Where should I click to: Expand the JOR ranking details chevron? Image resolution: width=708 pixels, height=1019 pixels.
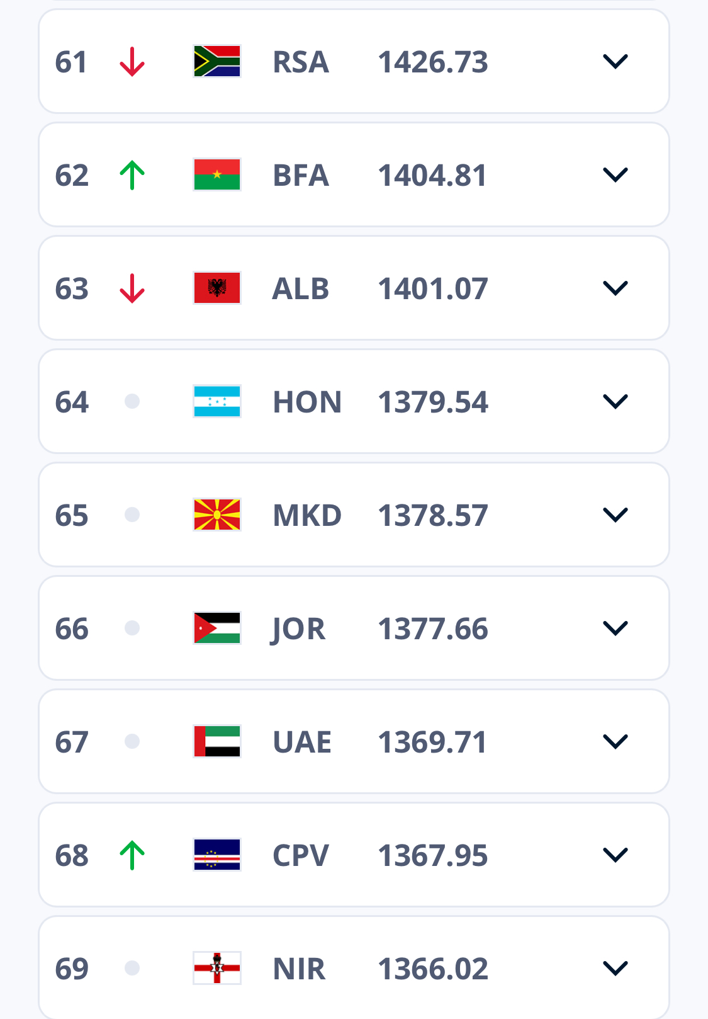pos(615,629)
